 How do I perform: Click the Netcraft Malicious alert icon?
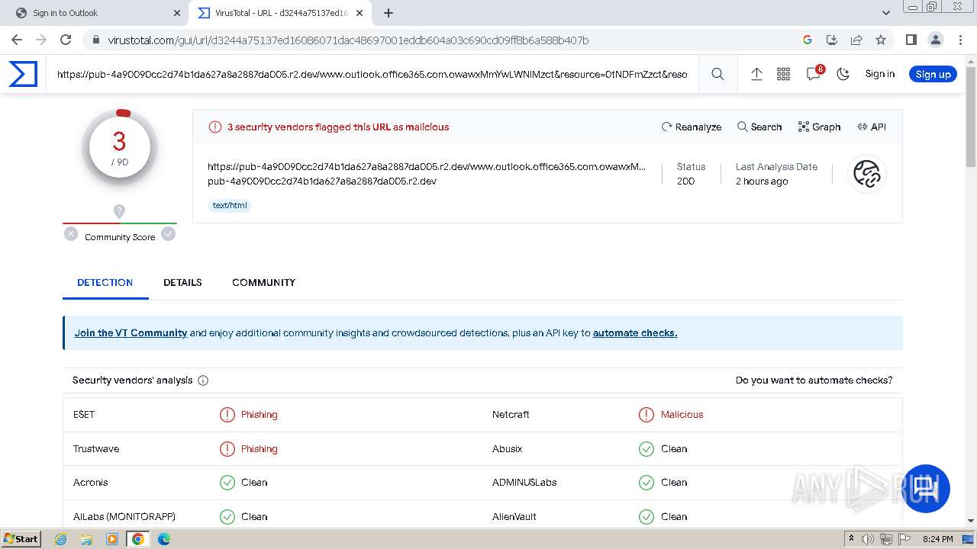pyautogui.click(x=646, y=415)
